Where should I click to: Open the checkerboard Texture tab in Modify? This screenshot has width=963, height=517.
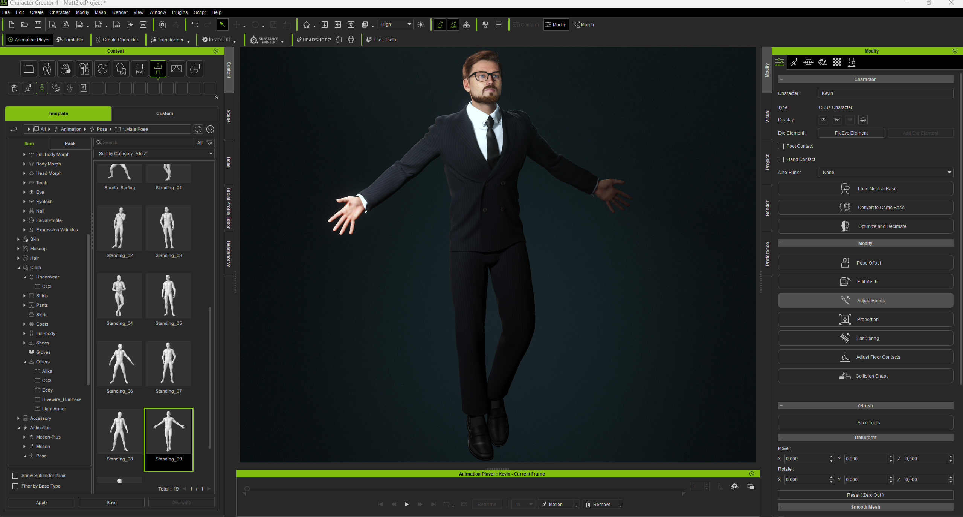(x=837, y=63)
